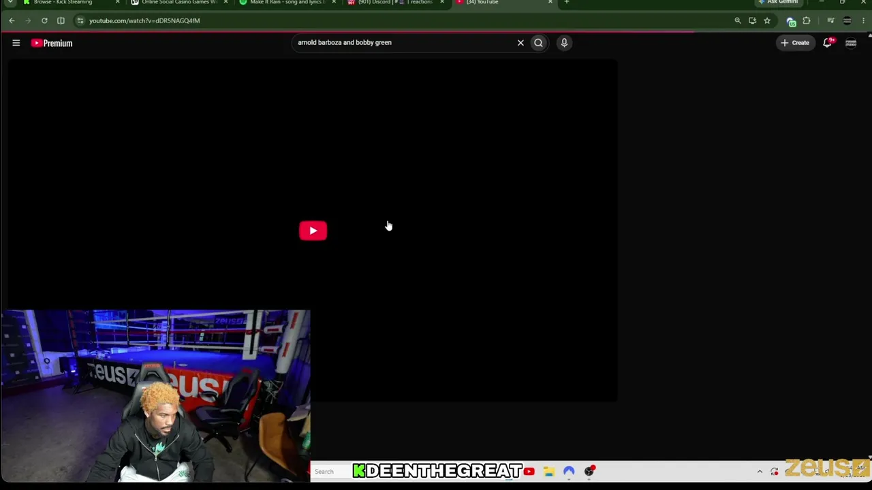
Task: Click the Create button
Action: [x=795, y=43]
